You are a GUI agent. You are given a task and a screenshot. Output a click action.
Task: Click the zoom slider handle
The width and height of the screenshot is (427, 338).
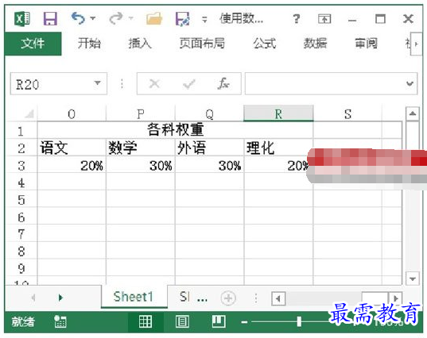(x=299, y=321)
